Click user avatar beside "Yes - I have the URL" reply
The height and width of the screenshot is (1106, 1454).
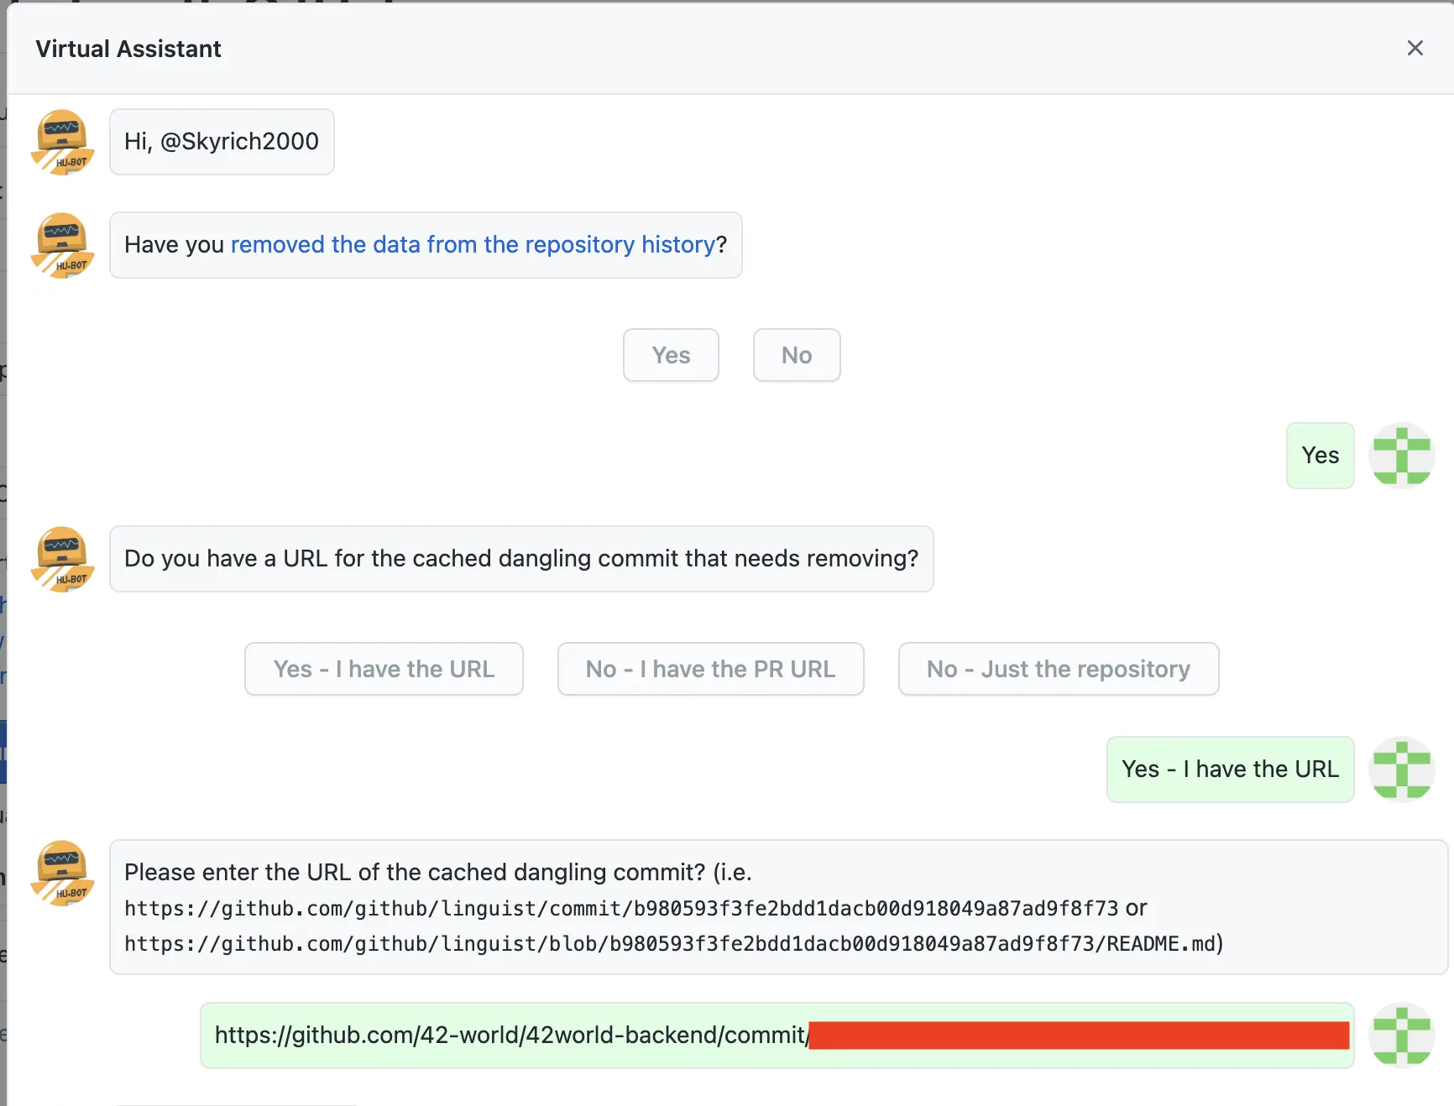point(1401,770)
